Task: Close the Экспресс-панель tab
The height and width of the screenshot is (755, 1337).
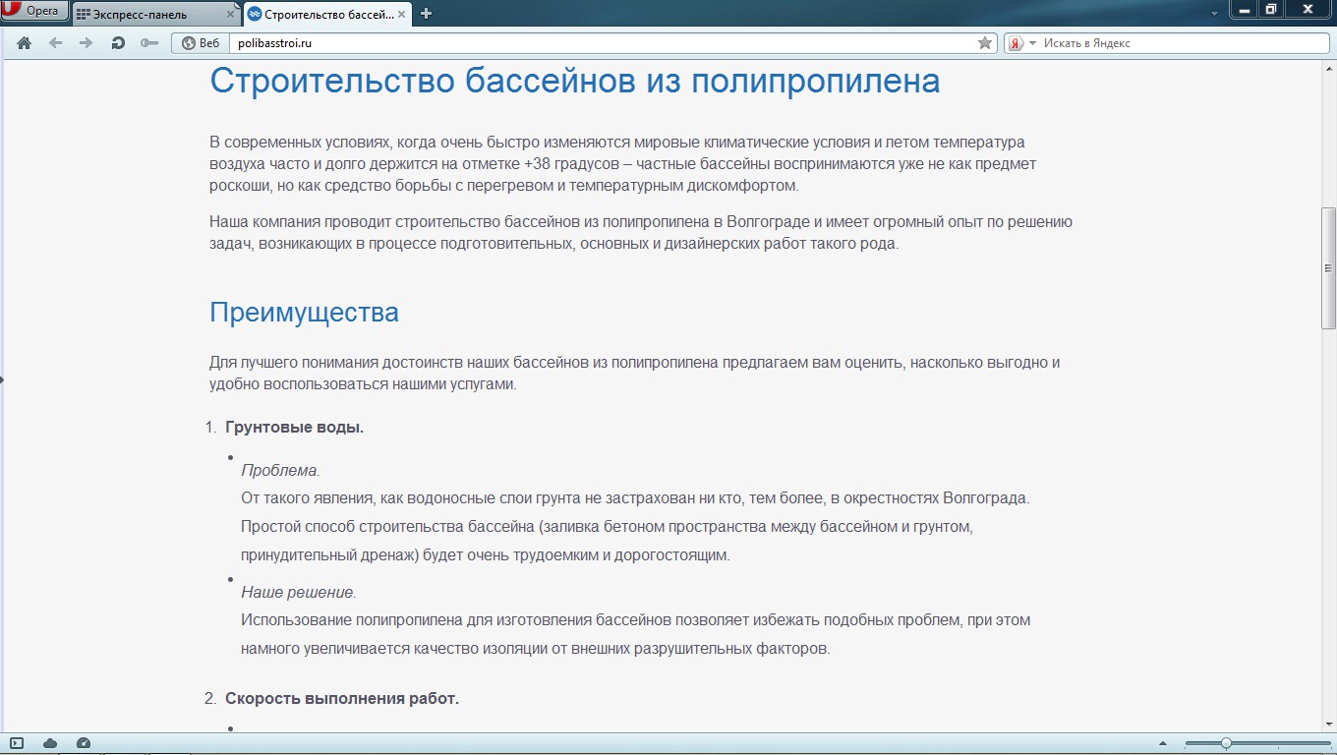Action: 231,15
